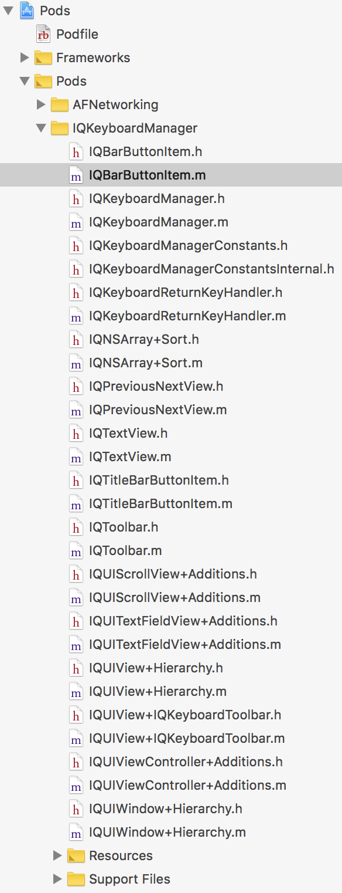Expand the Frameworks group
This screenshot has height=893, width=342.
(x=24, y=57)
